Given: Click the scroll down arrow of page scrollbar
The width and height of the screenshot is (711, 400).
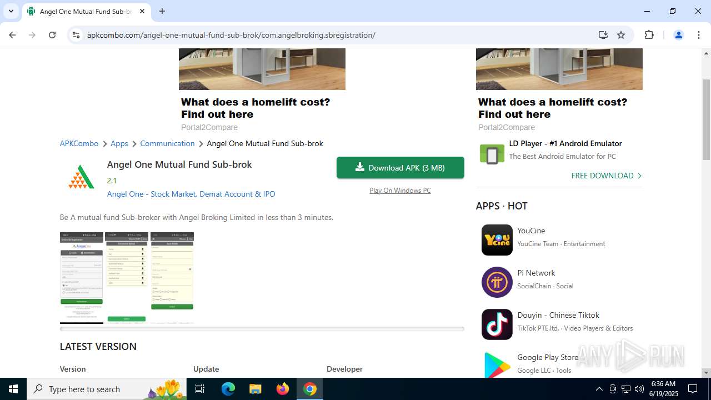Looking at the screenshot, I should tap(707, 373).
